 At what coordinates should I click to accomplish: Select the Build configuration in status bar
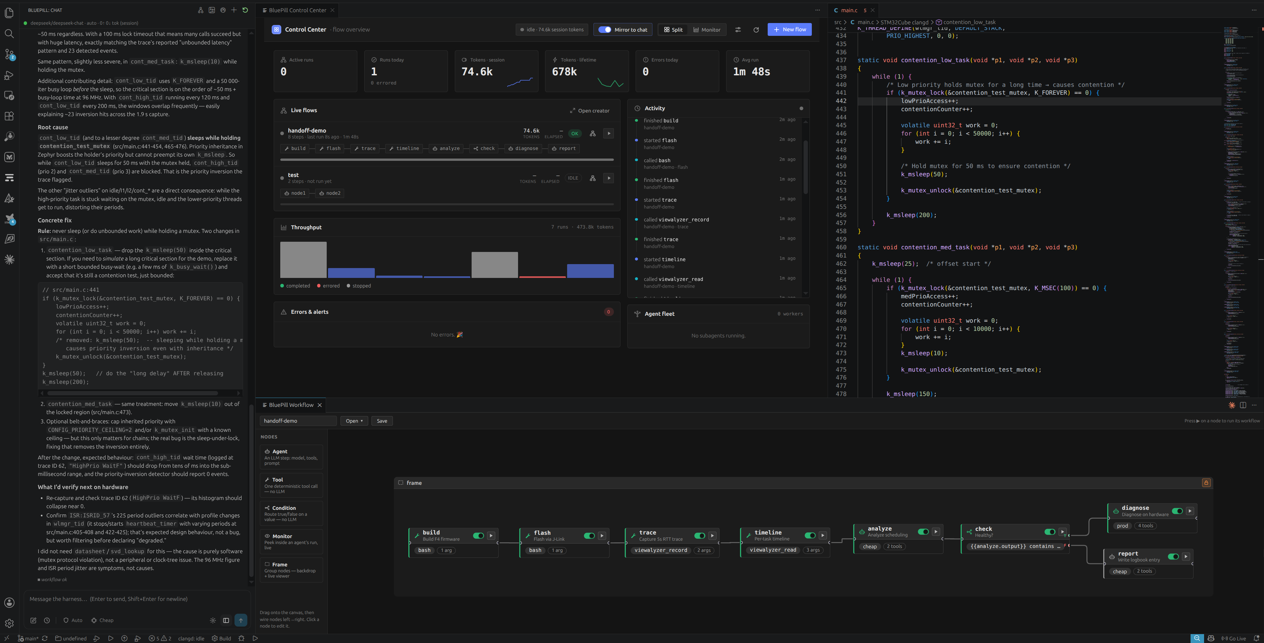pyautogui.click(x=221, y=638)
